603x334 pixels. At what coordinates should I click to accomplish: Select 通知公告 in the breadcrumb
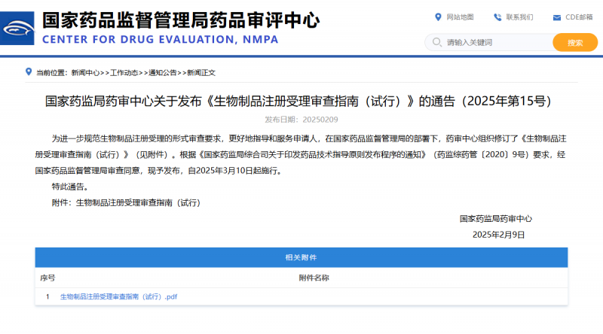tap(163, 73)
